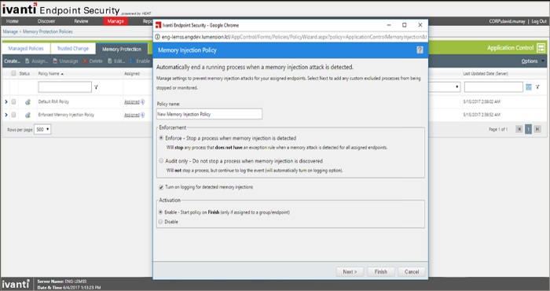Viewport: 550px width, 291px height.
Task: Click the filter funnel beside the Last Updated Date box
Action: tap(537, 87)
